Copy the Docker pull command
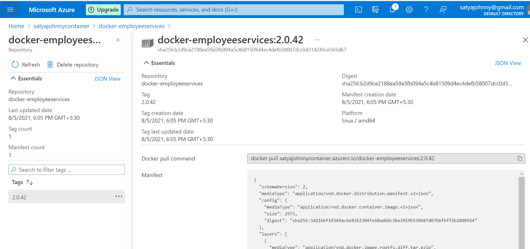The width and height of the screenshot is (530, 249). pyautogui.click(x=520, y=159)
